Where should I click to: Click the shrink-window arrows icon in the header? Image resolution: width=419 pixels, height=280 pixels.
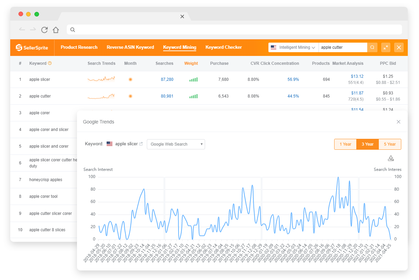pyautogui.click(x=386, y=47)
